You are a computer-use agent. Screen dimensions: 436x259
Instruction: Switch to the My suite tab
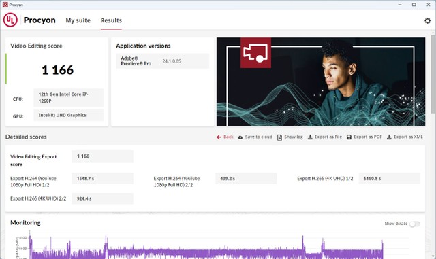tap(78, 20)
